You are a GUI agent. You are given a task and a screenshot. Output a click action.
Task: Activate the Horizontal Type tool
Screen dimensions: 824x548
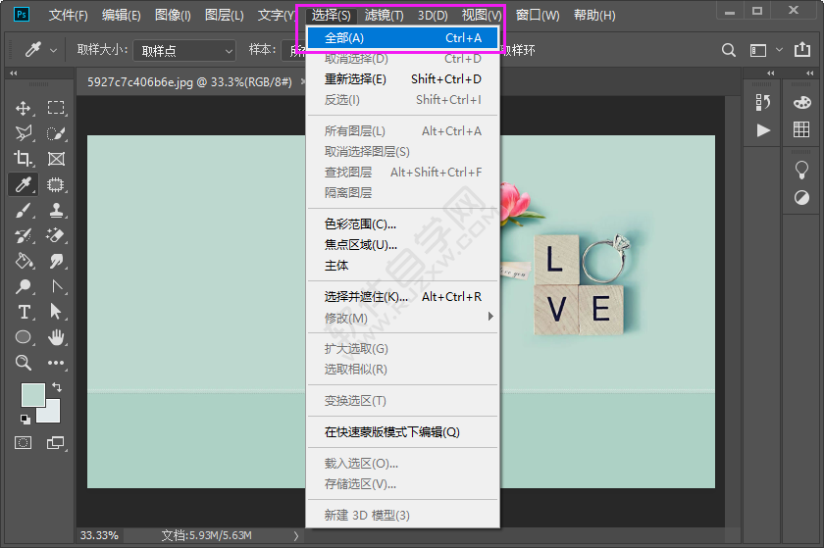click(x=24, y=312)
